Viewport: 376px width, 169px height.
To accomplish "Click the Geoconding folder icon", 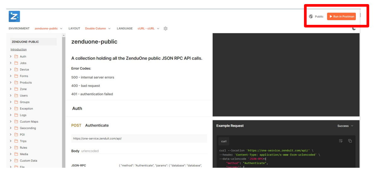I will click(x=16, y=128).
